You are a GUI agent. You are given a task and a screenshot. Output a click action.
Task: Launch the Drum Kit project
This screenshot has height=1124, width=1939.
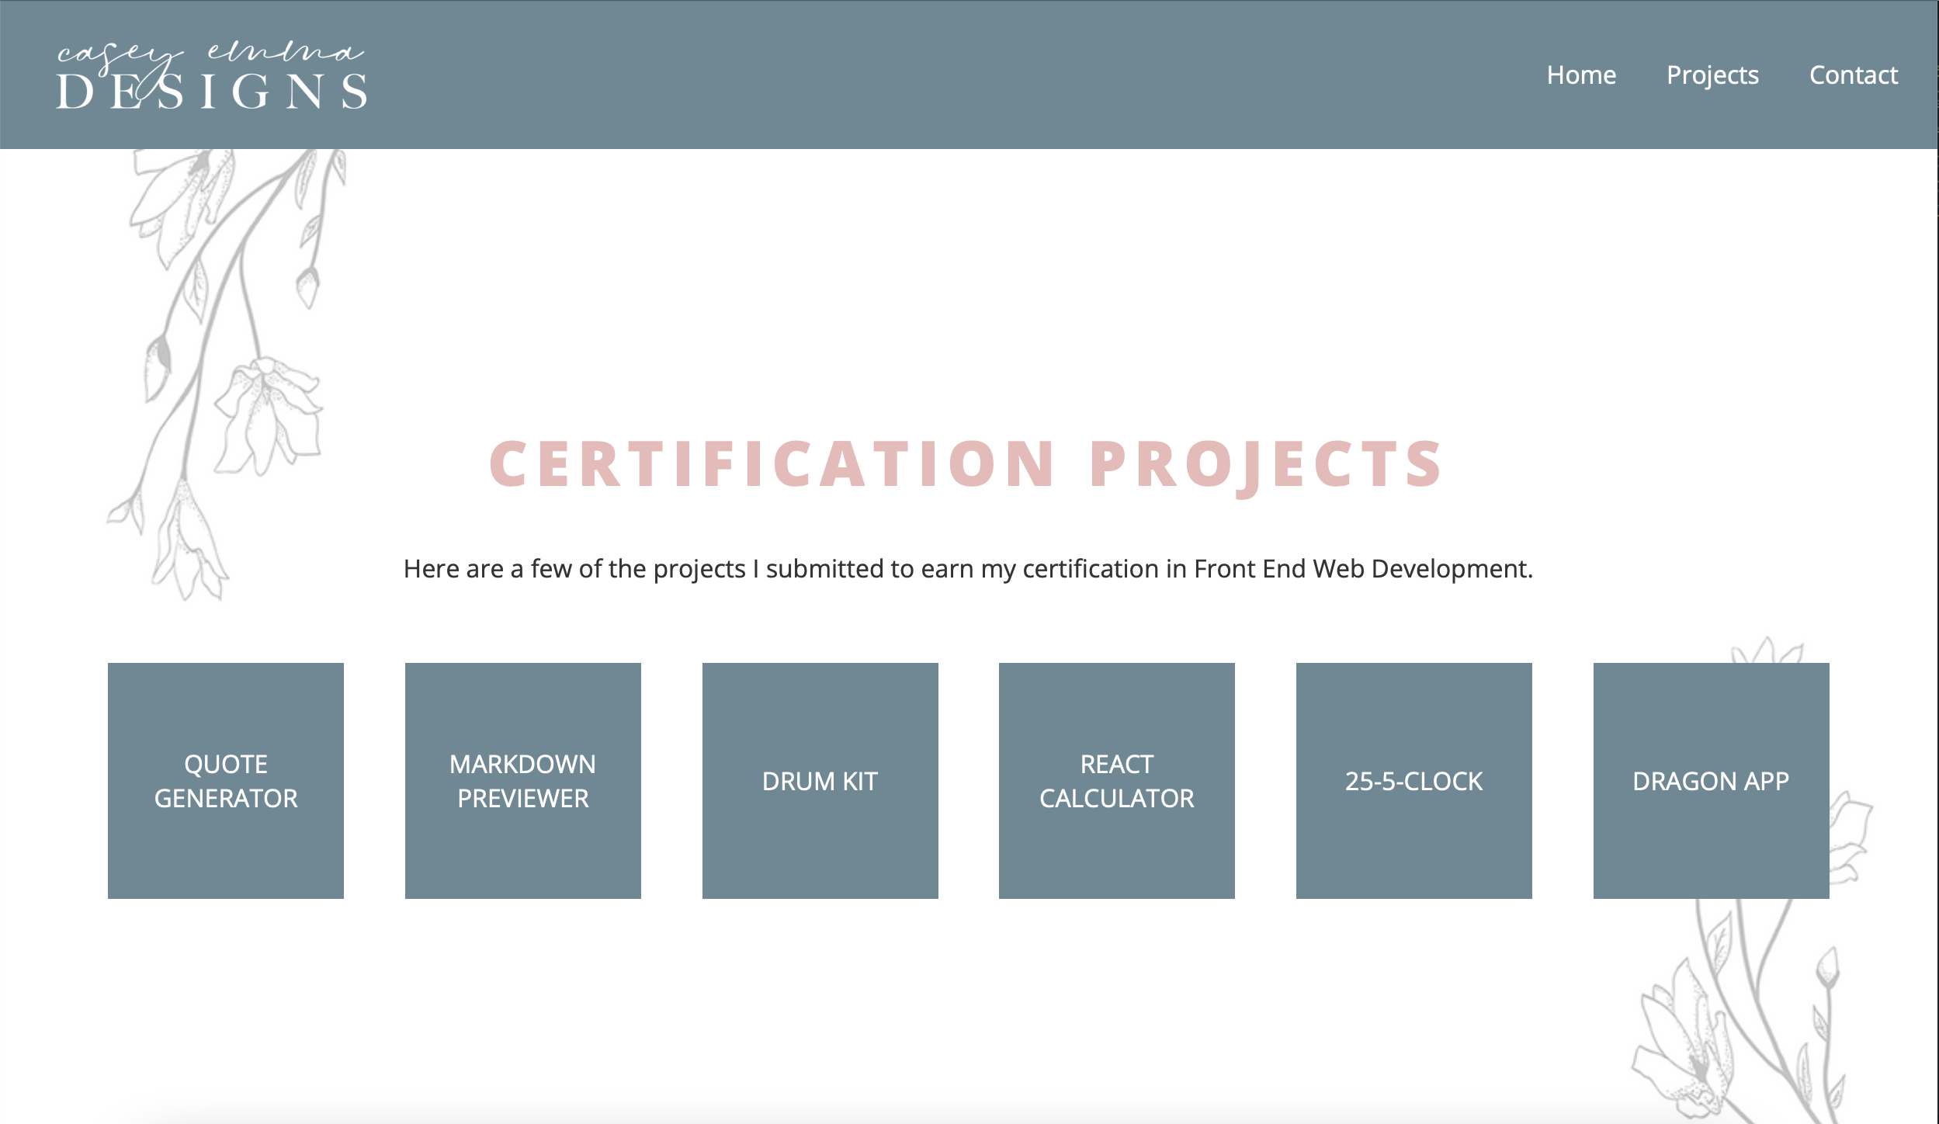[x=820, y=781]
